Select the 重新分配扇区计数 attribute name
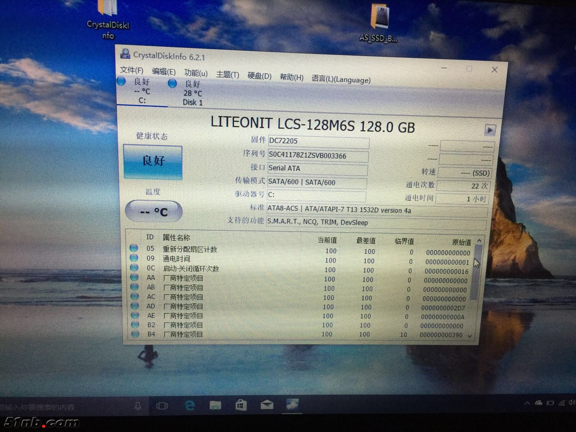Image resolution: width=576 pixels, height=432 pixels. click(x=190, y=249)
